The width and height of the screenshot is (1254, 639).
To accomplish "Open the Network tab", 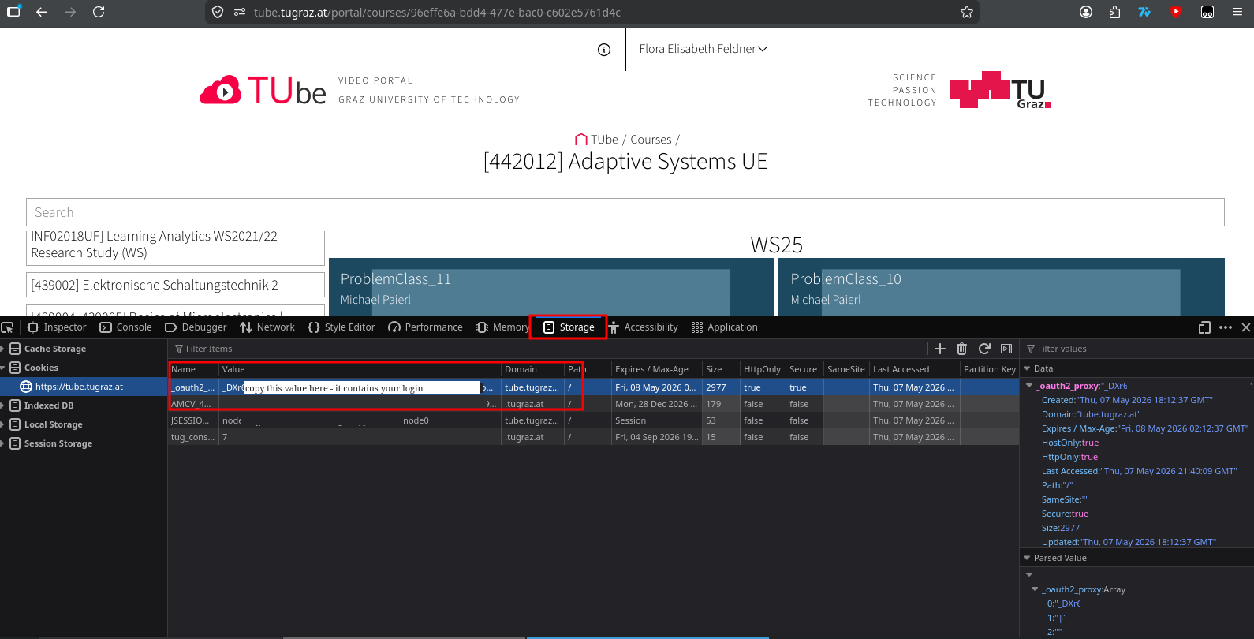I will [x=267, y=327].
